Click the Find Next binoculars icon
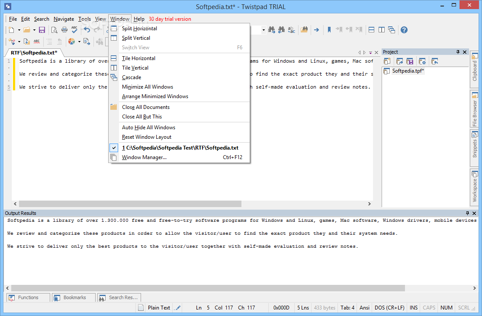This screenshot has width=482, height=316. pos(271,30)
